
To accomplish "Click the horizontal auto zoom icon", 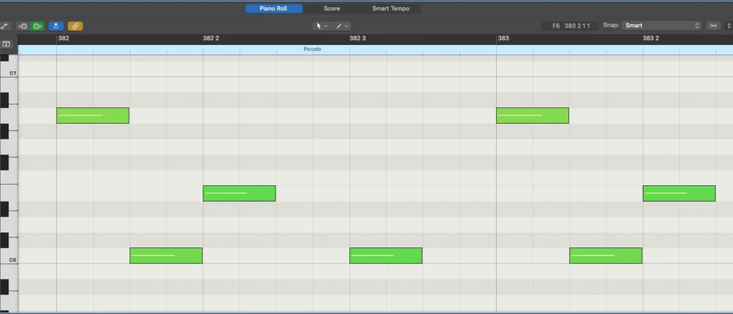I will (713, 26).
